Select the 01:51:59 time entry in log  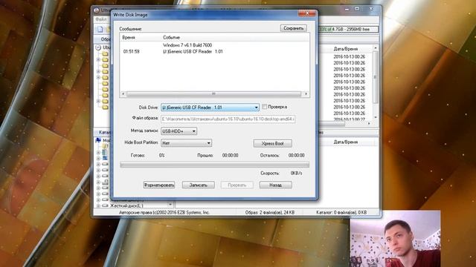coord(131,52)
